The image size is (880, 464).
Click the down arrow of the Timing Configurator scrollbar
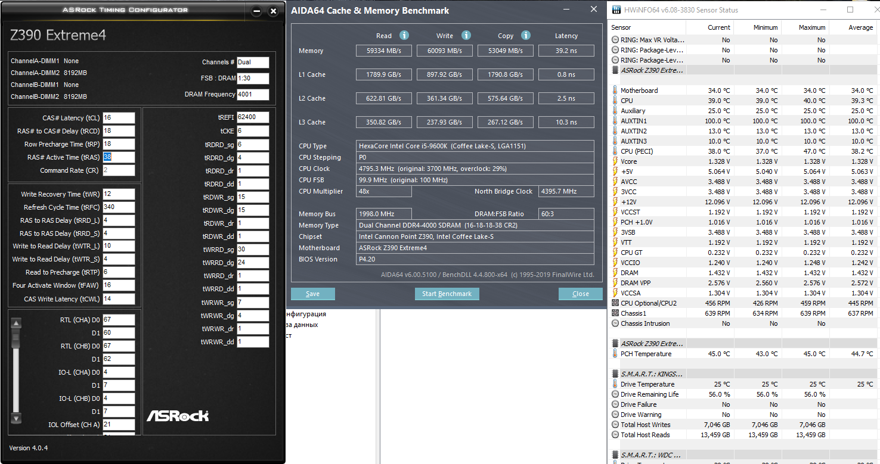(16, 418)
